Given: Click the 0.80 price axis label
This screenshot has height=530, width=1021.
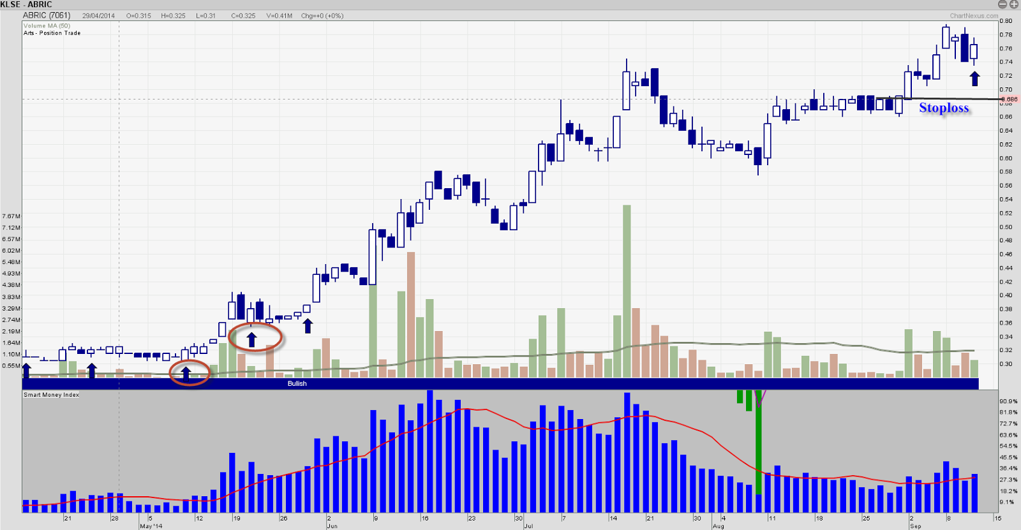Looking at the screenshot, I should point(1006,21).
